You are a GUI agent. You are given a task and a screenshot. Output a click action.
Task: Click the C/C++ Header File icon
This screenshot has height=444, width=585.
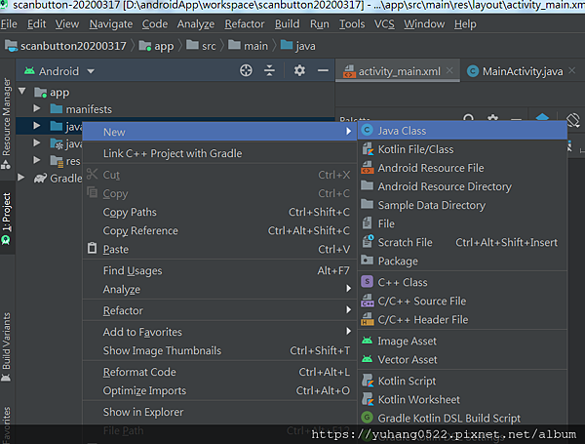368,319
